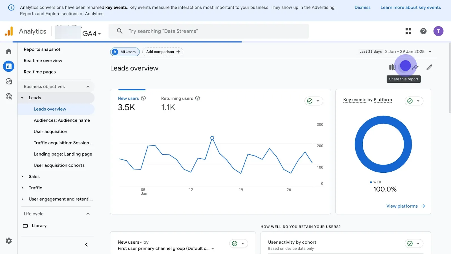Click Learn more about key events
Image resolution: width=451 pixels, height=254 pixels.
[x=411, y=8]
